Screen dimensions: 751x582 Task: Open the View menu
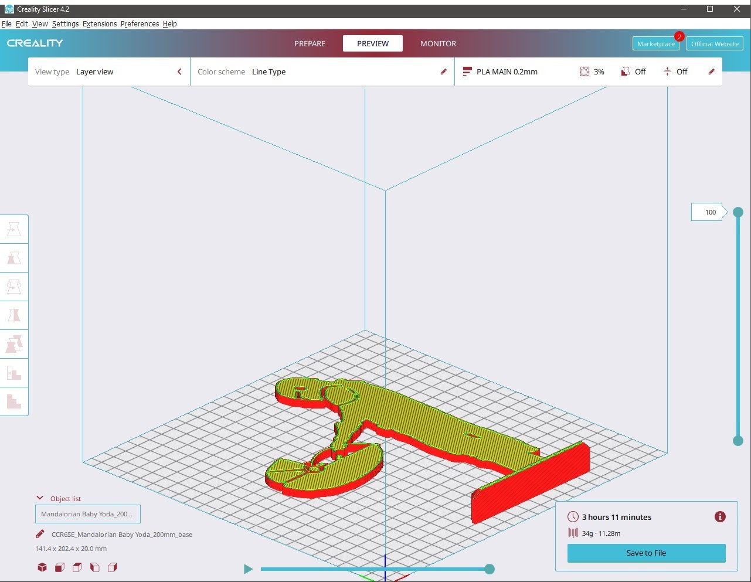pyautogui.click(x=40, y=24)
